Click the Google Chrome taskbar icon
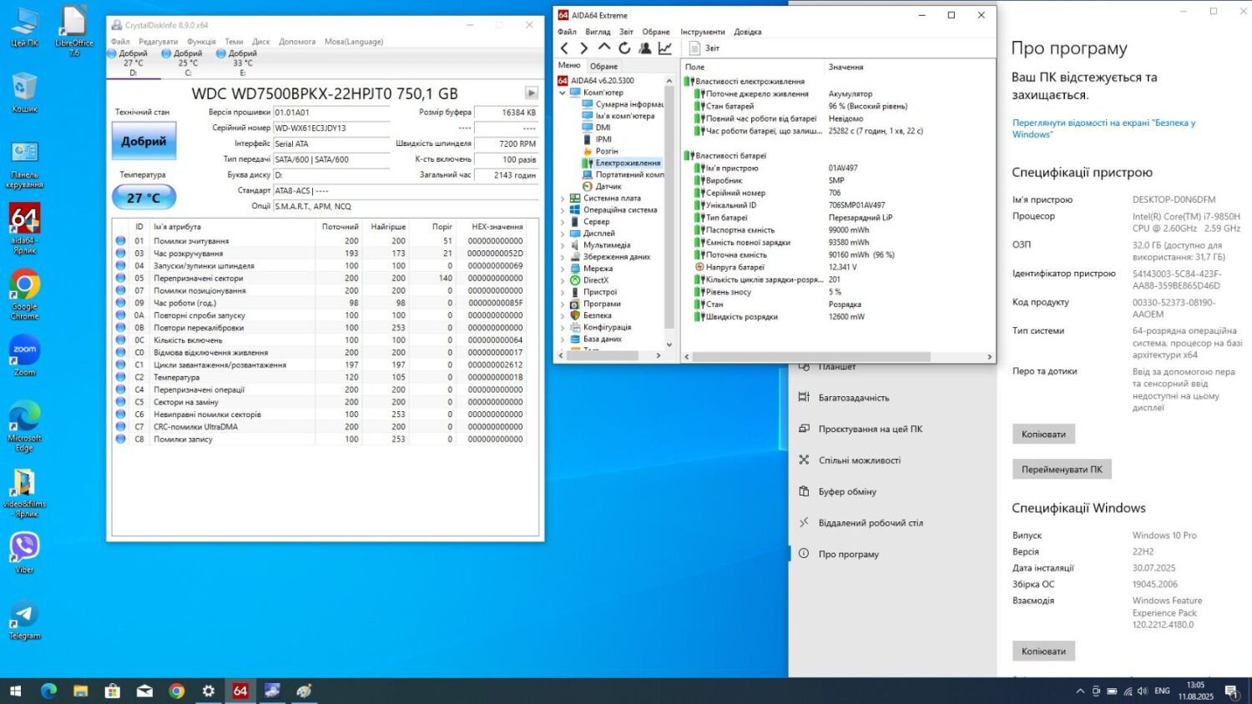1252x704 pixels. tap(176, 691)
